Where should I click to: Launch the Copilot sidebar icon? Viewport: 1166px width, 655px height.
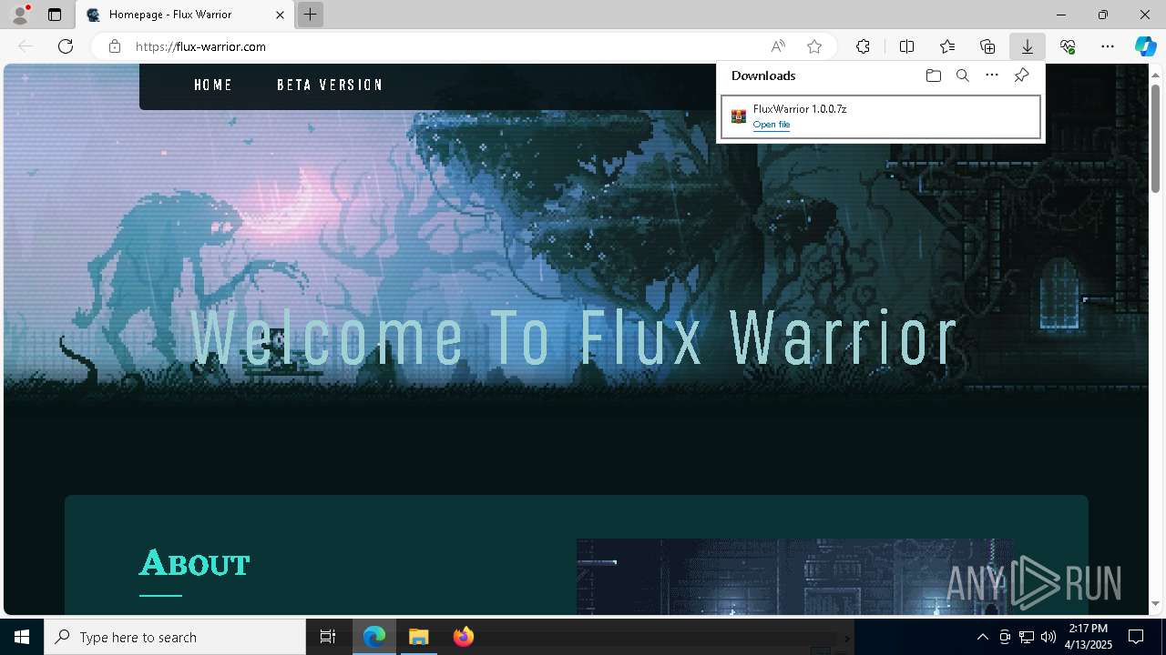(1145, 46)
